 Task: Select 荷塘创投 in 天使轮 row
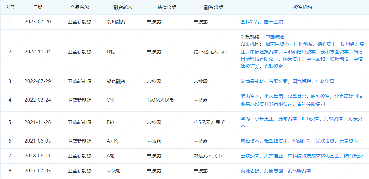[250, 171]
